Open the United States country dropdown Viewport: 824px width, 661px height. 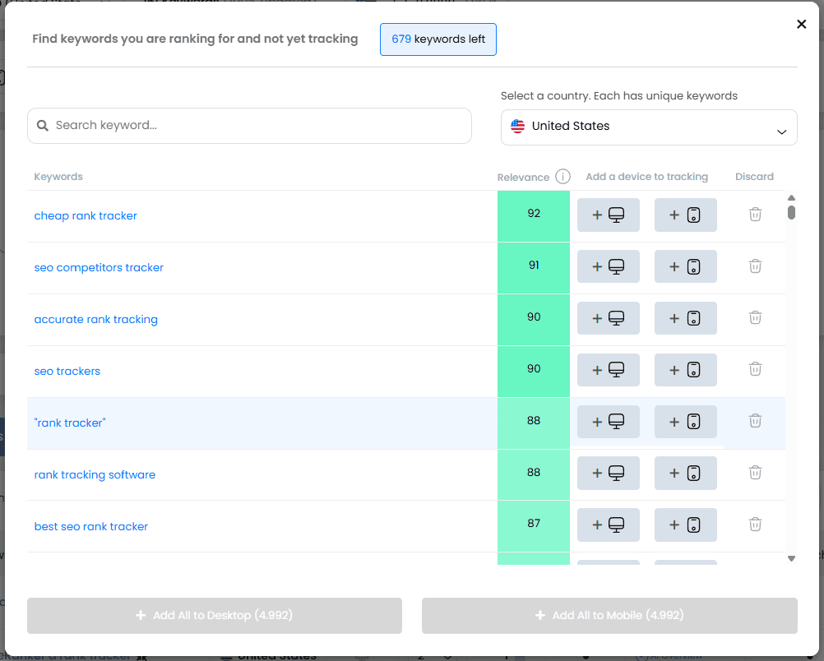point(648,127)
